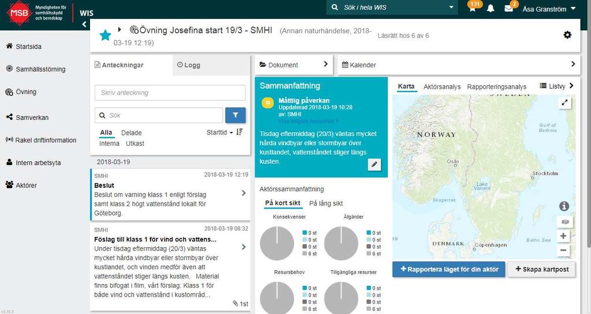The height and width of the screenshot is (314, 591).
Task: Switch to Listvy
Action: pos(552,86)
